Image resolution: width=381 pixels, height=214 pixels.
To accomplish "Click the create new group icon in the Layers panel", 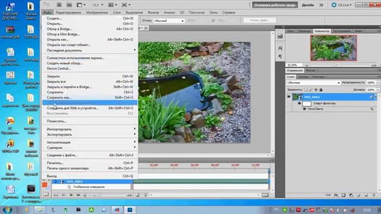I will tap(358, 195).
